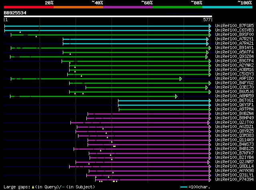Screen dimensions: 256x190
Task: Click the yellow gap marker under UniRef100_Q2JNM7
Action: coord(89,164)
